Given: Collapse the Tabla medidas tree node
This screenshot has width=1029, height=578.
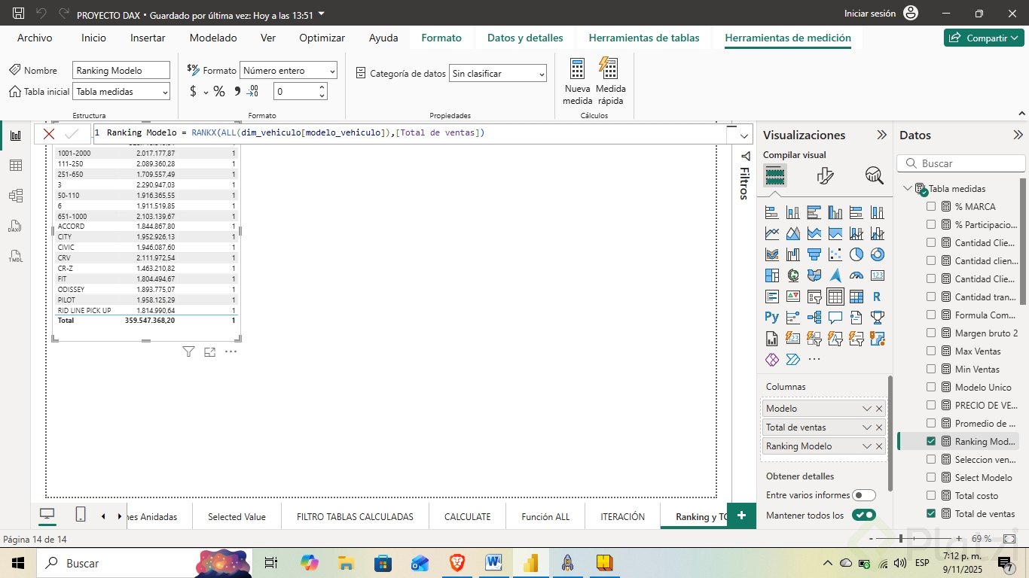Looking at the screenshot, I should [907, 189].
